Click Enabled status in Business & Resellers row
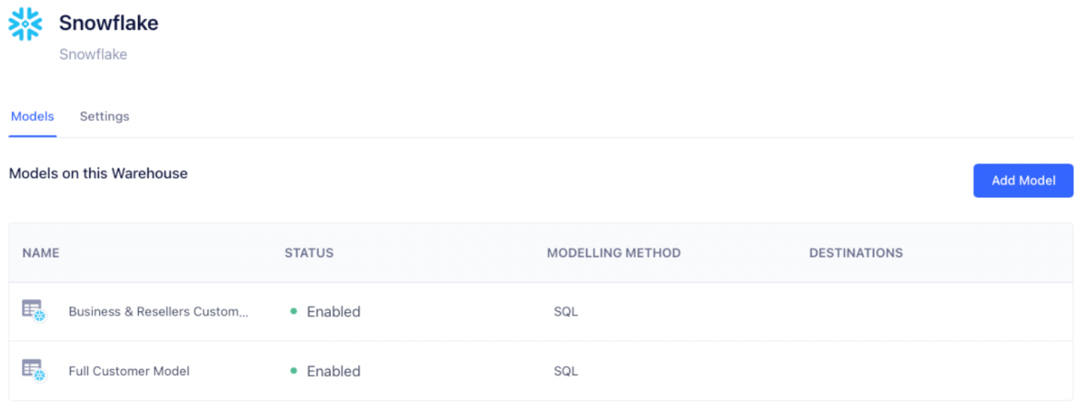The height and width of the screenshot is (408, 1080). (333, 311)
